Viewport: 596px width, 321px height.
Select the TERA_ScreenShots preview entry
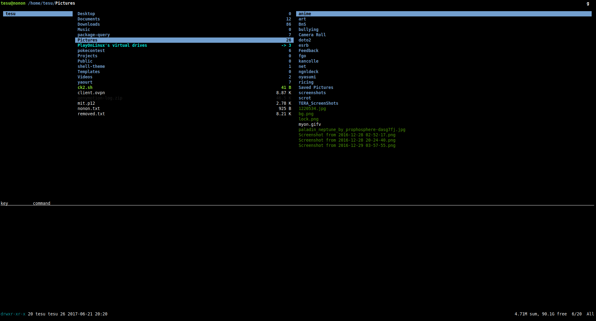click(x=318, y=103)
